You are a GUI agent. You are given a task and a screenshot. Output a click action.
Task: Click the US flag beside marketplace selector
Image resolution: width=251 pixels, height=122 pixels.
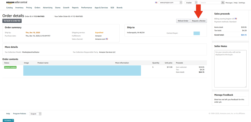[x=156, y=3]
